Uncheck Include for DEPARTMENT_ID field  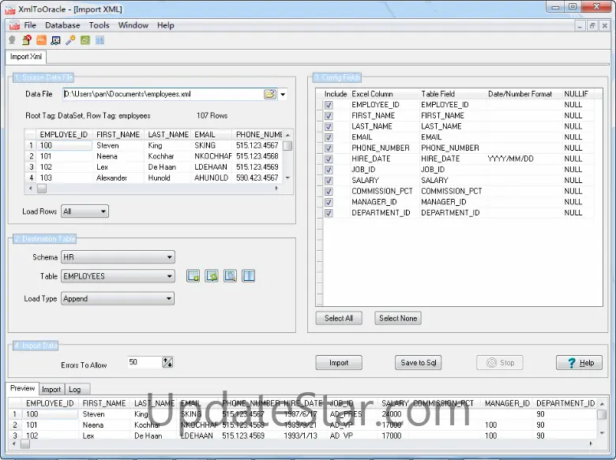(329, 213)
